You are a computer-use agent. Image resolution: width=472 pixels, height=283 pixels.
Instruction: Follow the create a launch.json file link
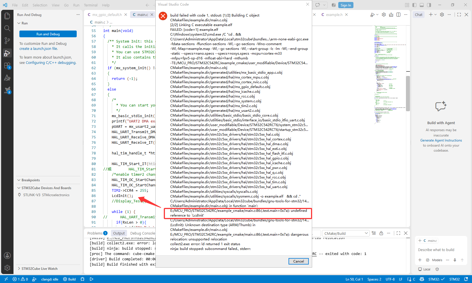[x=38, y=48]
